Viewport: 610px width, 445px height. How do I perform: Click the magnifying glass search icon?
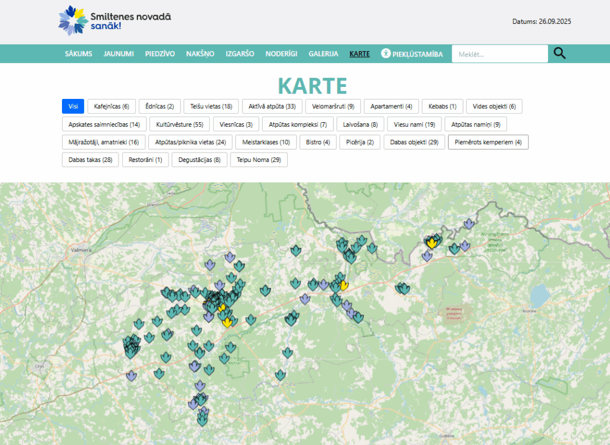[559, 54]
